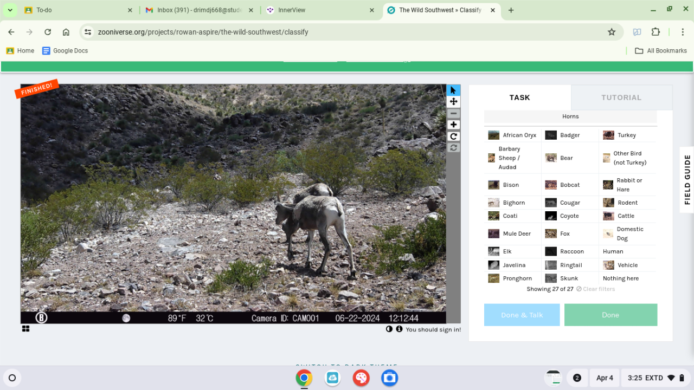Image resolution: width=694 pixels, height=390 pixels.
Task: View site information for zooniverse.org
Action: click(x=88, y=32)
